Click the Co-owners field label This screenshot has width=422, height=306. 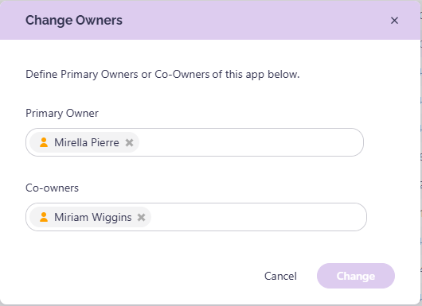click(52, 188)
